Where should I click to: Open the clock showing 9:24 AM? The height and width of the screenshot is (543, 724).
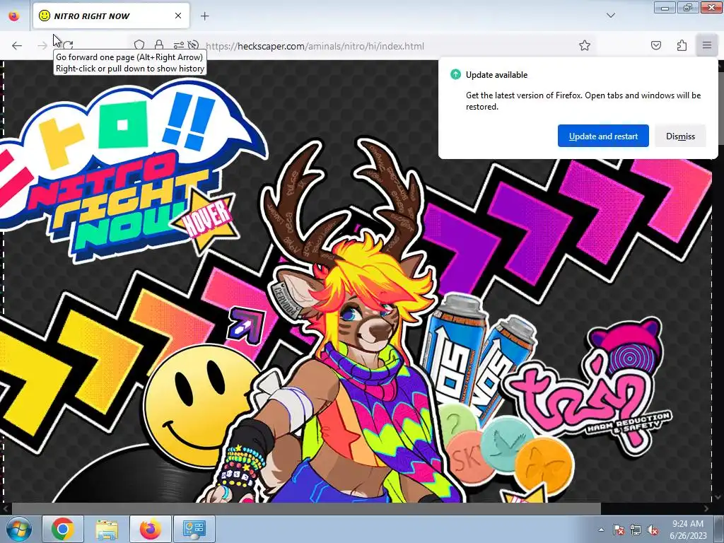tap(688, 529)
